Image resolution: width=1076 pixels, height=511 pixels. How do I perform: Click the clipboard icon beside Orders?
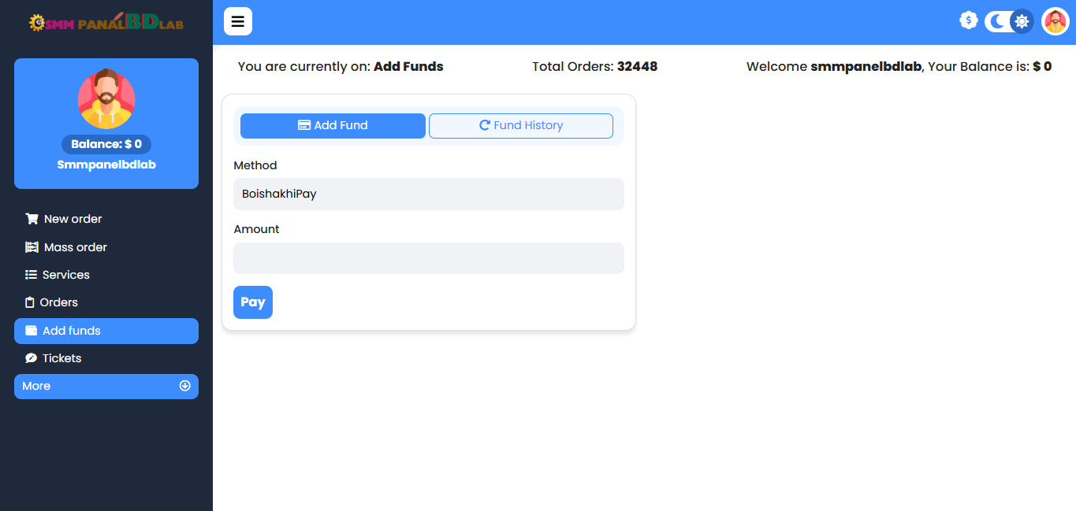[x=30, y=302]
